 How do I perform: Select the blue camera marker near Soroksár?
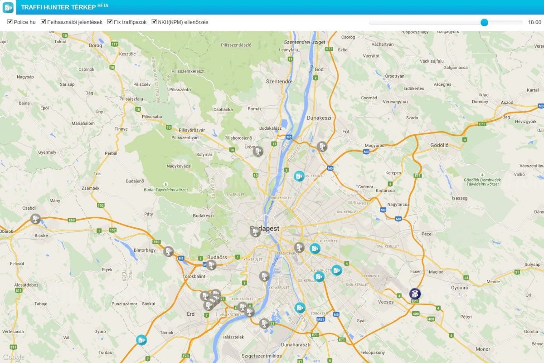point(300,308)
